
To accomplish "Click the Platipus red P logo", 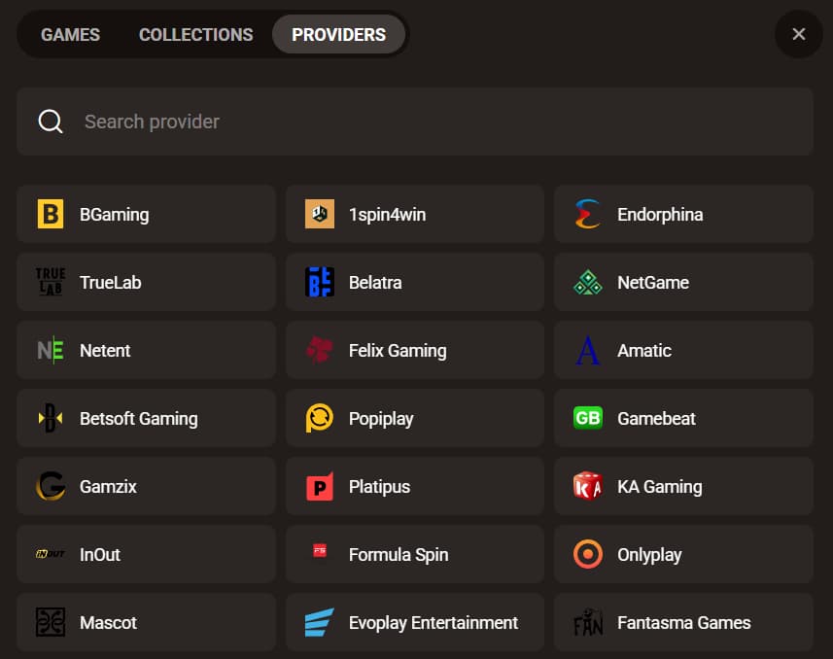I will (x=319, y=486).
